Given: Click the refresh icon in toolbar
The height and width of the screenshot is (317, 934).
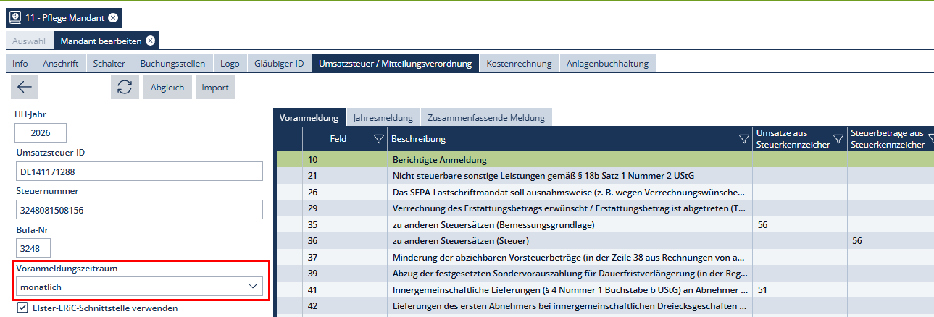Looking at the screenshot, I should click(125, 88).
